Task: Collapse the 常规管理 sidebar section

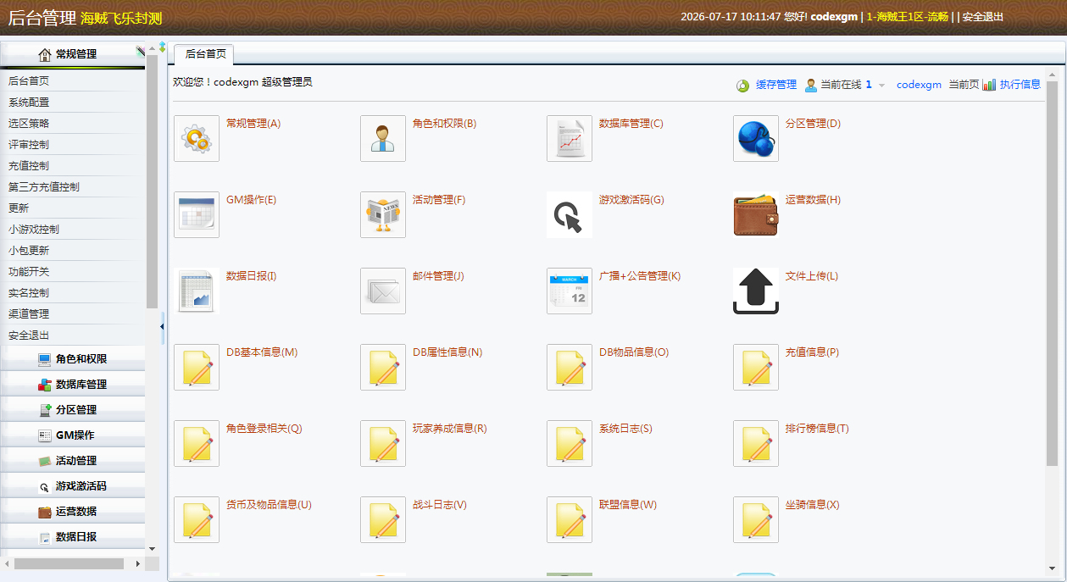Action: (73, 54)
